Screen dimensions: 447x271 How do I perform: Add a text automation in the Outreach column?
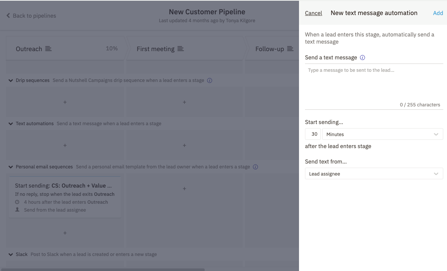pyautogui.click(x=65, y=145)
